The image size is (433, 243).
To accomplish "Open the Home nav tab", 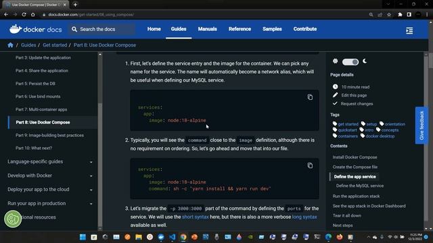I will (x=154, y=29).
